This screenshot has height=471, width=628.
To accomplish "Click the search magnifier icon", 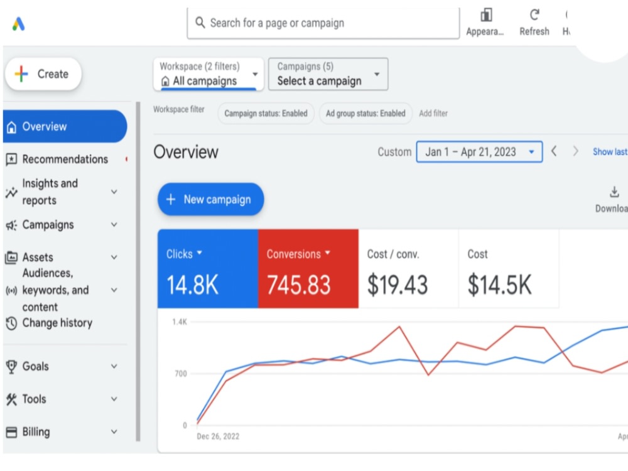I will click(x=200, y=23).
